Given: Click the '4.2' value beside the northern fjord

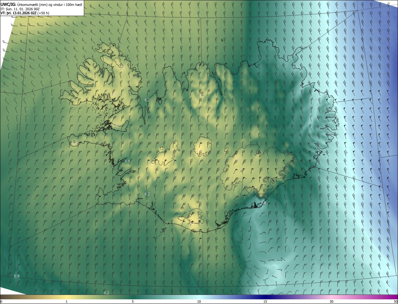Looking at the screenshot, I should (x=147, y=100).
